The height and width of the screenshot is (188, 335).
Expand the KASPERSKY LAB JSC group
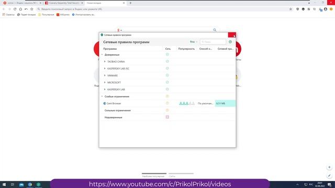click(x=105, y=68)
